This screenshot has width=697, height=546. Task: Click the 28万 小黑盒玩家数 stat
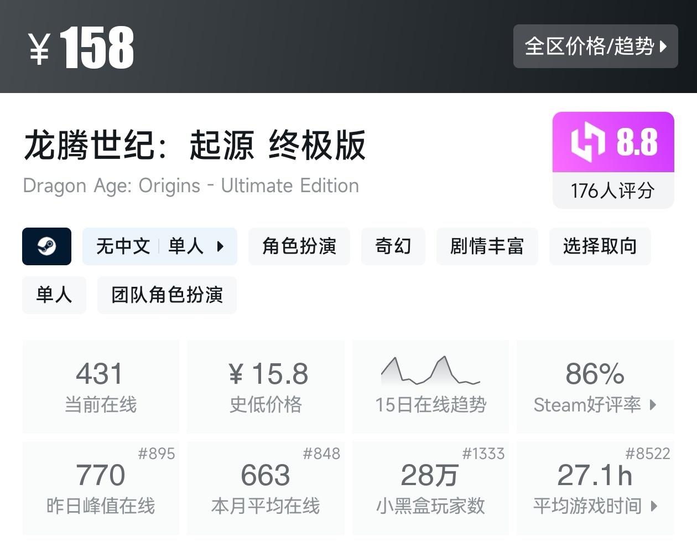click(x=430, y=488)
